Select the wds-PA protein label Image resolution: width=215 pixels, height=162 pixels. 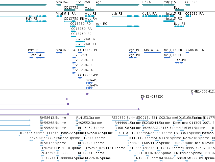tap(92, 85)
